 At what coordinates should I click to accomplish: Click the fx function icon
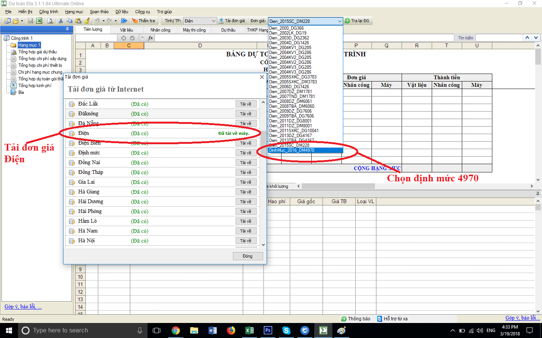(151, 38)
